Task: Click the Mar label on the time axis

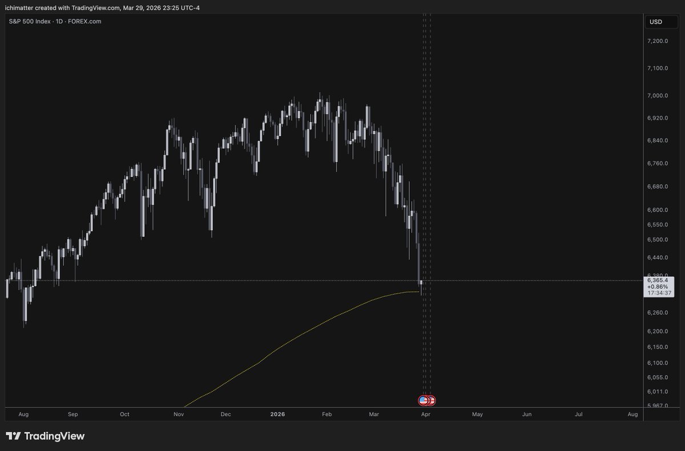Action: coord(374,414)
